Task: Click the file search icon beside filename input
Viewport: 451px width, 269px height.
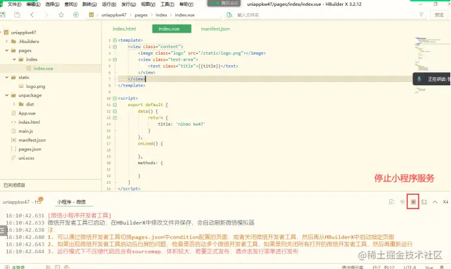Action: 229,15
